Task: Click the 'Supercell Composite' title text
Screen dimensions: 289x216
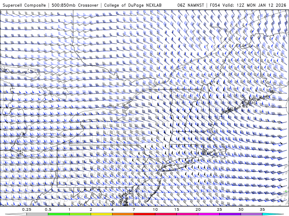Action: pos(24,5)
